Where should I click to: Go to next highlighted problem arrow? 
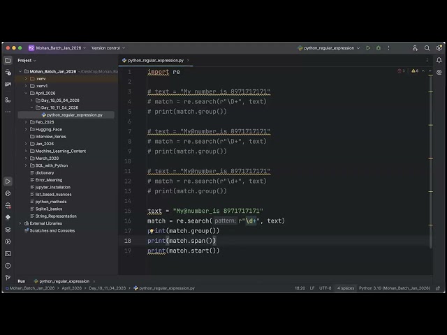430,70
